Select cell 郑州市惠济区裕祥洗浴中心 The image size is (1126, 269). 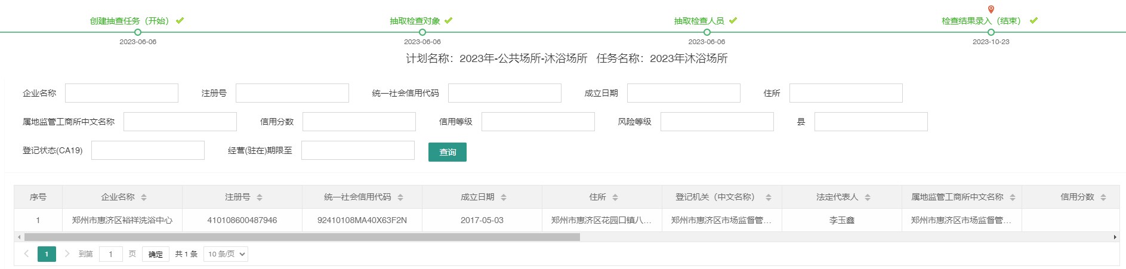click(x=122, y=220)
